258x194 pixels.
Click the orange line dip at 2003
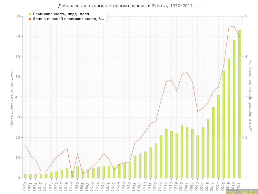click(x=198, y=112)
